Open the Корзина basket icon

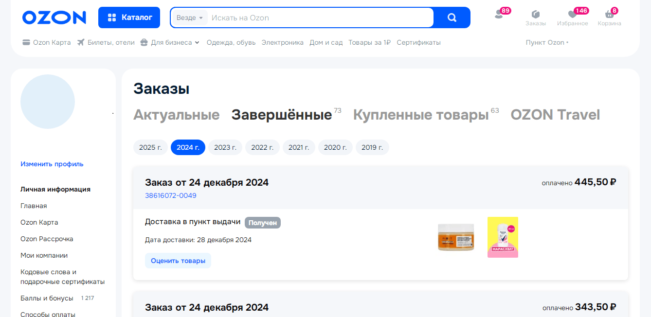point(609,15)
